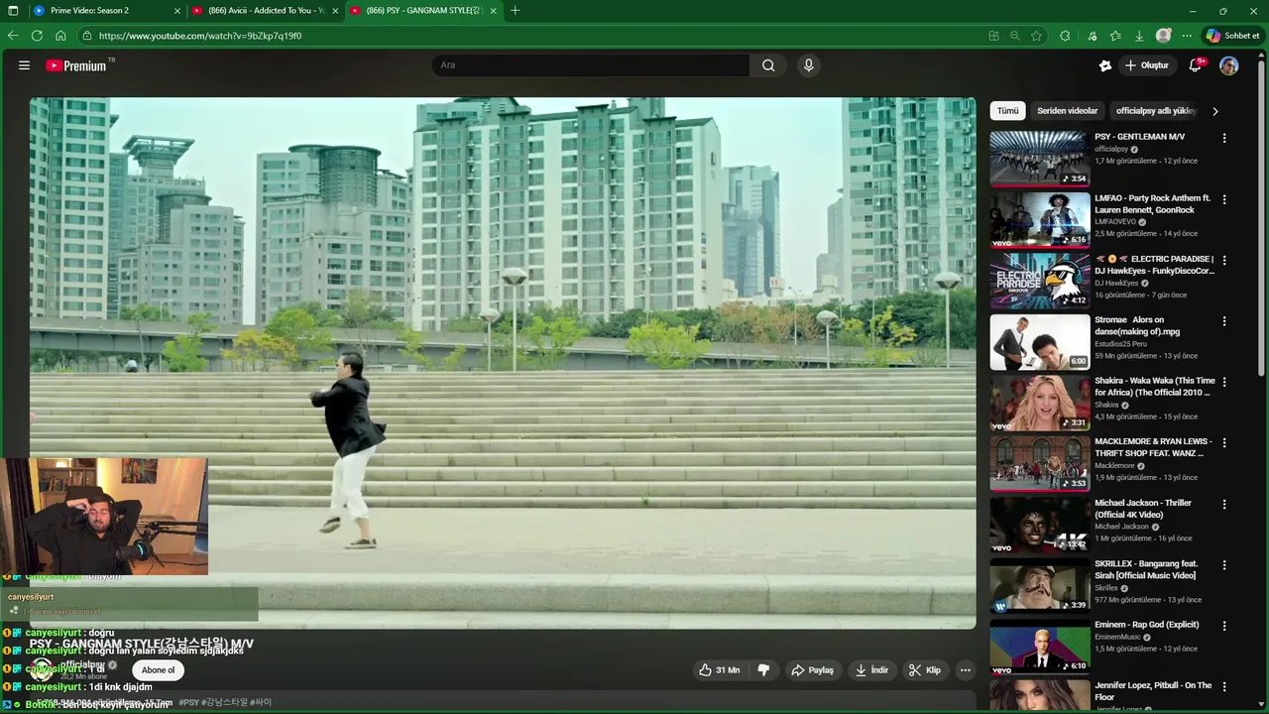The height and width of the screenshot is (714, 1269).
Task: Open the three-dot menu under the video
Action: 965,670
